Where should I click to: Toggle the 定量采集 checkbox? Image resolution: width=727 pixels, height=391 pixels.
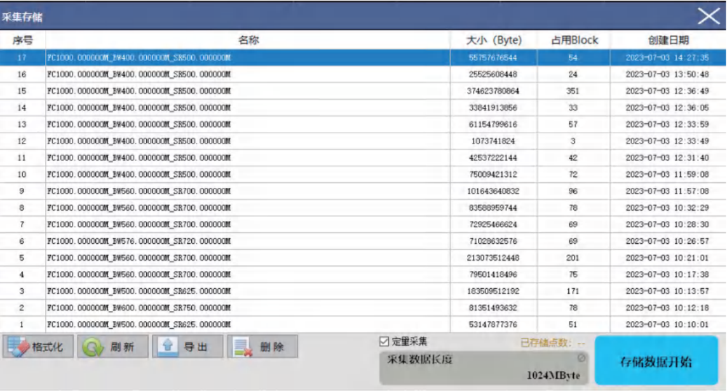(384, 342)
